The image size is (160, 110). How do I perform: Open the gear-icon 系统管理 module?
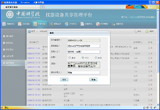click(98, 24)
